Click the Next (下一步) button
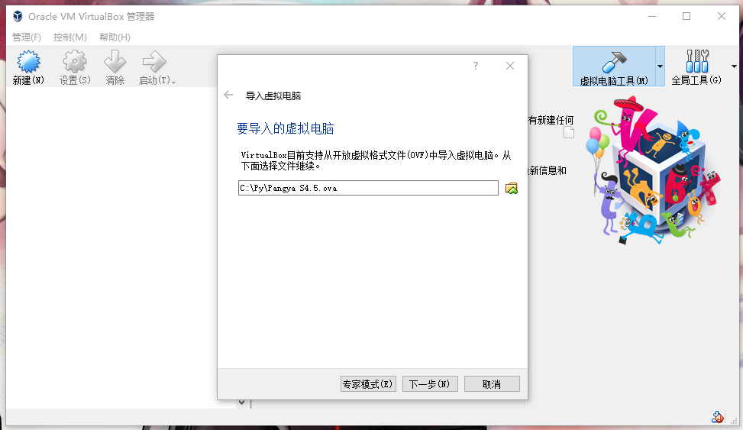This screenshot has height=430, width=743. [x=430, y=384]
